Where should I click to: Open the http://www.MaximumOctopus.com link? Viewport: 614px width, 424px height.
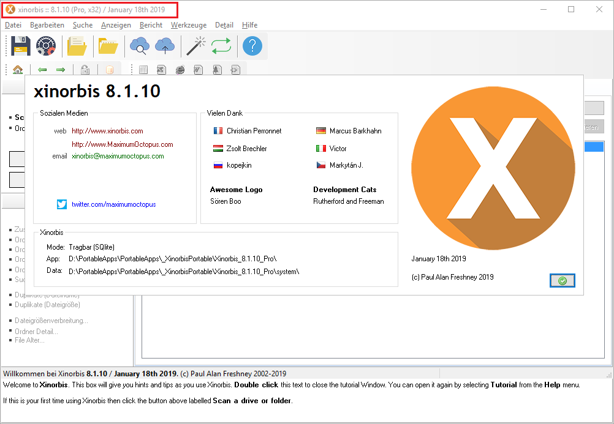pyautogui.click(x=122, y=144)
